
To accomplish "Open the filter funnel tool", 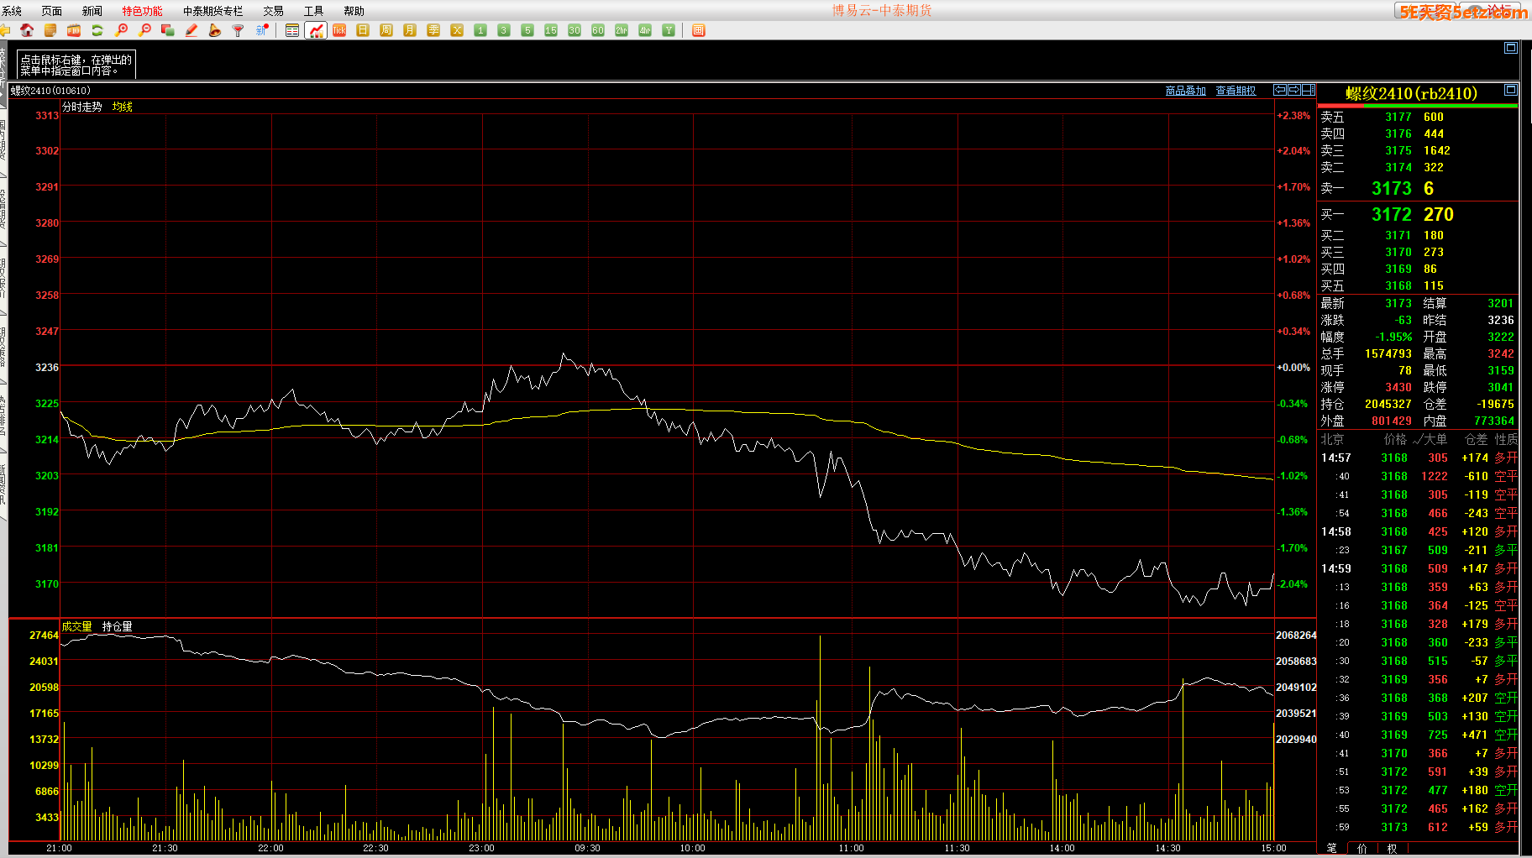I will coord(239,30).
